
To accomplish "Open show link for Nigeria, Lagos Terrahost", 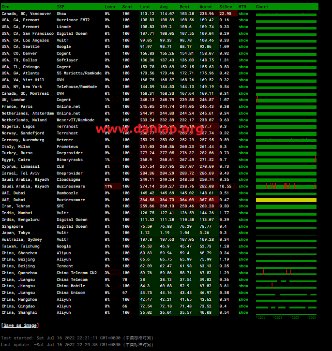I will tap(243, 126).
